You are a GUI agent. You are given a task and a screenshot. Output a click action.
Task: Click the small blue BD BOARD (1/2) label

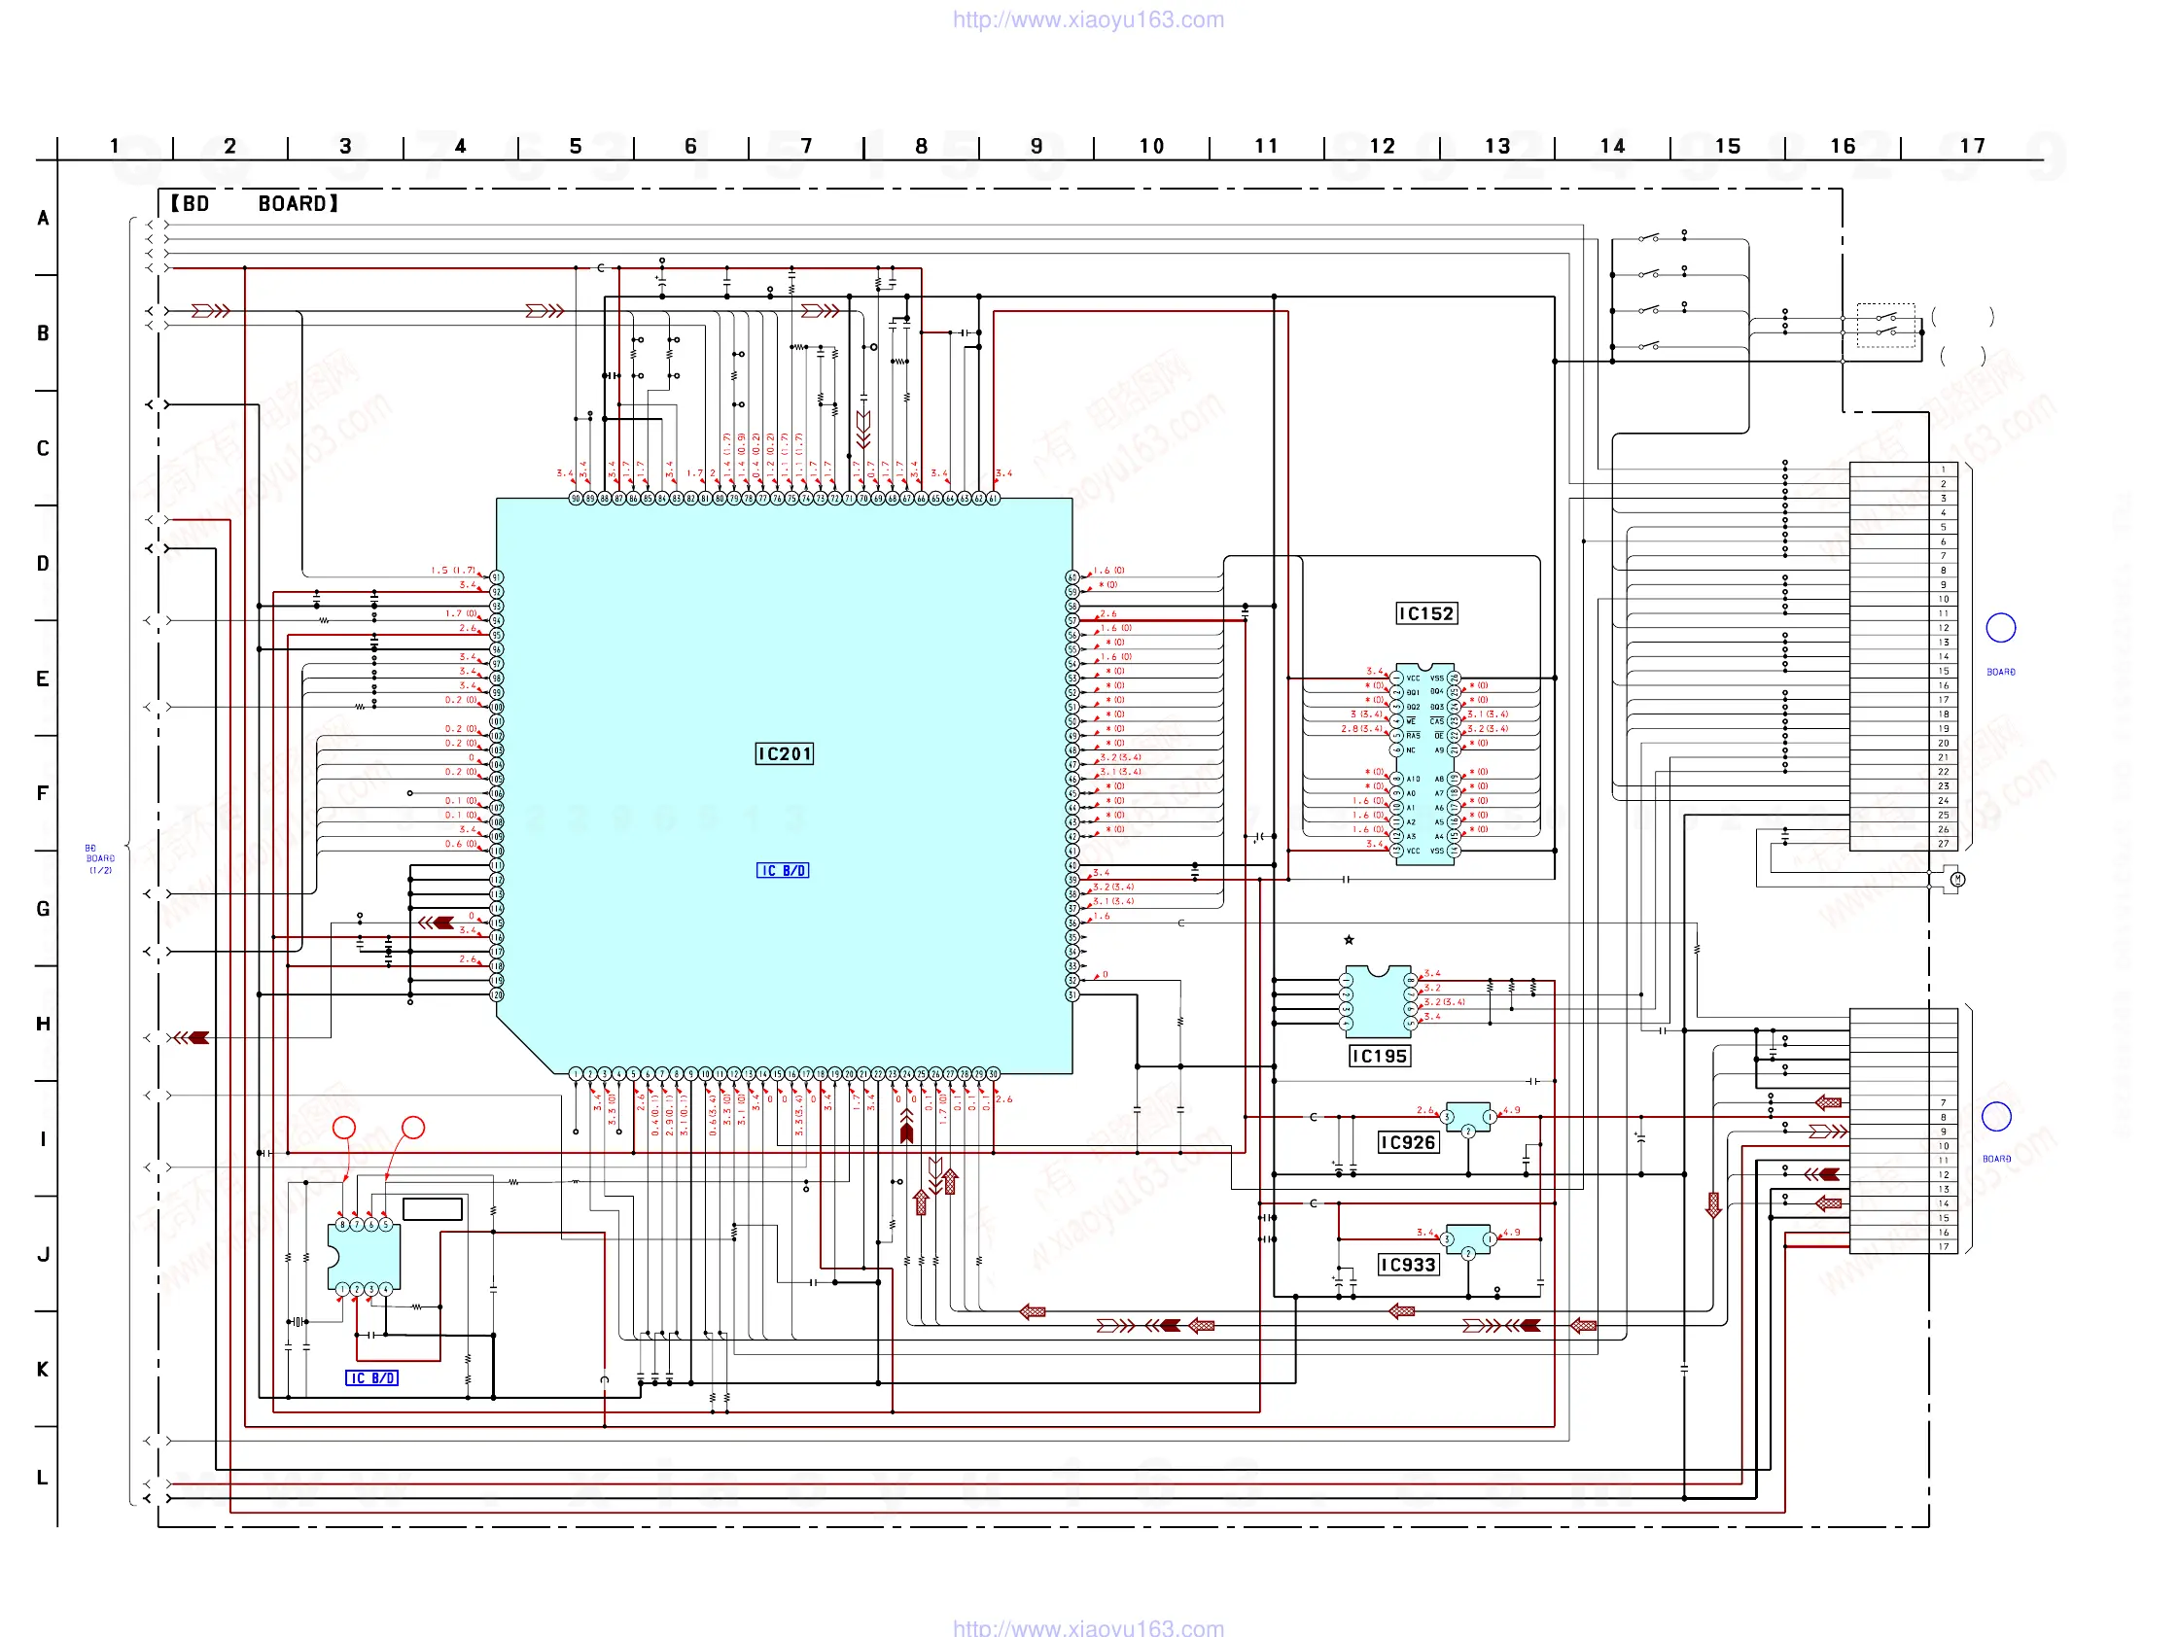pyautogui.click(x=99, y=858)
